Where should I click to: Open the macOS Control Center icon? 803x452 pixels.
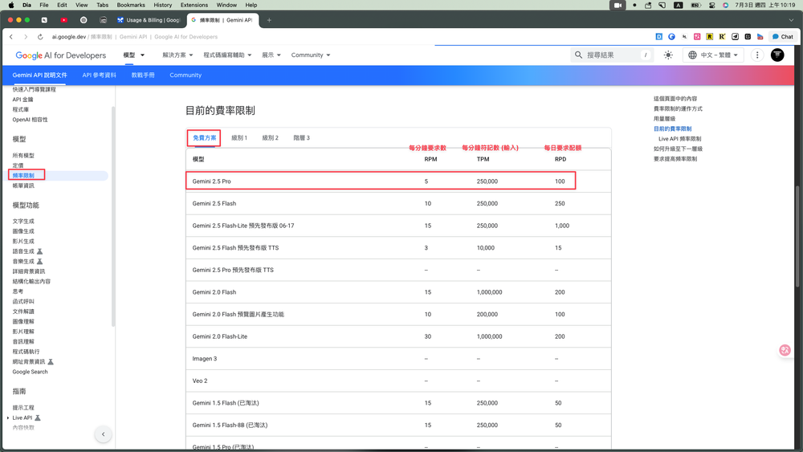711,5
